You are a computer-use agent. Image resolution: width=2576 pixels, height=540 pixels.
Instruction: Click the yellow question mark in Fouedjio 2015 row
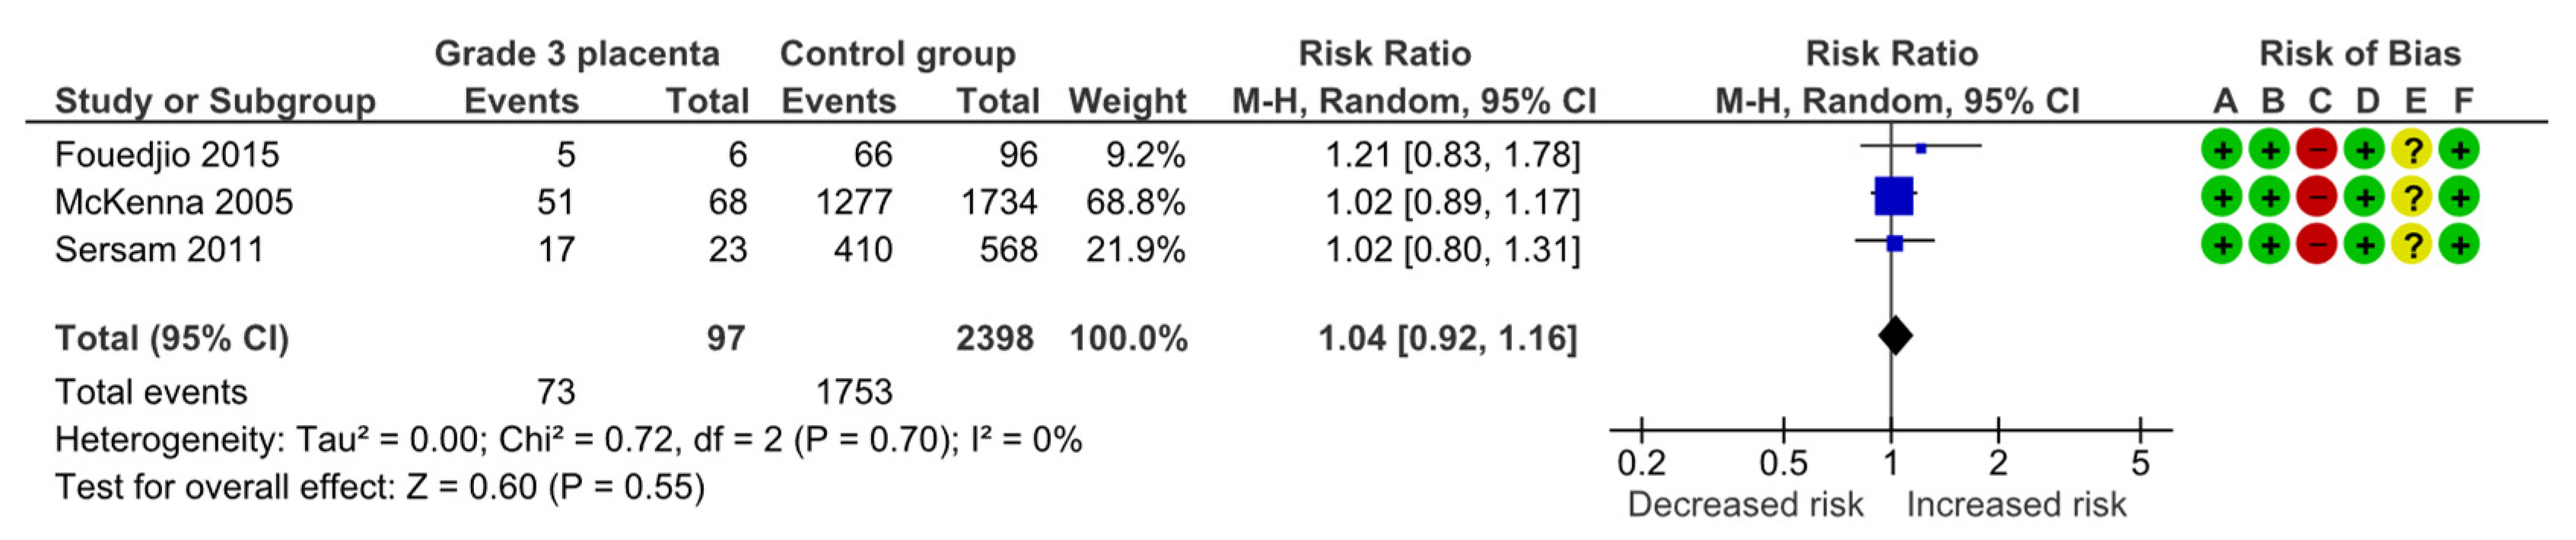[x=2412, y=151]
